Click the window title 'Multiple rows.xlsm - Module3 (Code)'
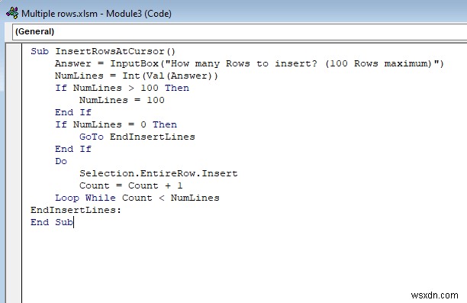467x303 pixels. (x=96, y=14)
